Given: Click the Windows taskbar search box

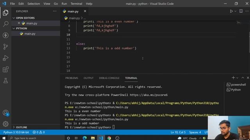Looking at the screenshot, I should [x=36, y=138].
